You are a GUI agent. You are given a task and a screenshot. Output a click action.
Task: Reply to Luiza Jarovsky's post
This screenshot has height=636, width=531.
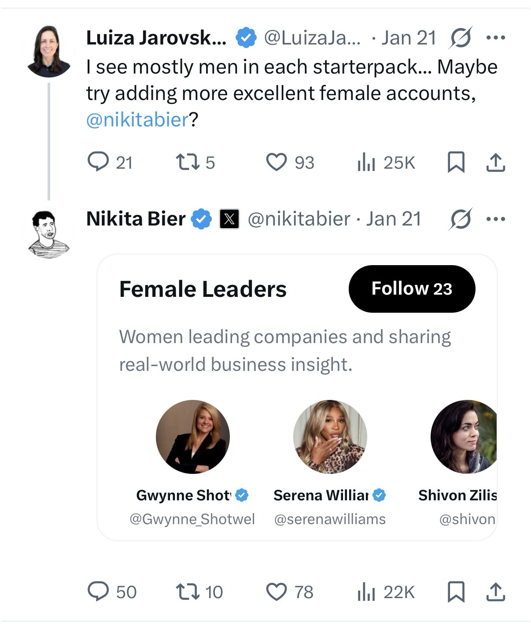click(98, 162)
